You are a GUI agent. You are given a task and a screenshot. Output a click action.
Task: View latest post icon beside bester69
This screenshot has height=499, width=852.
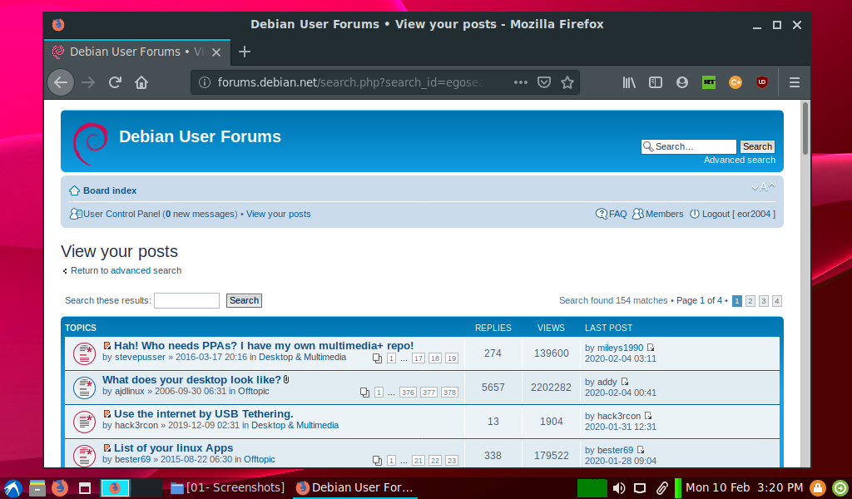click(641, 450)
